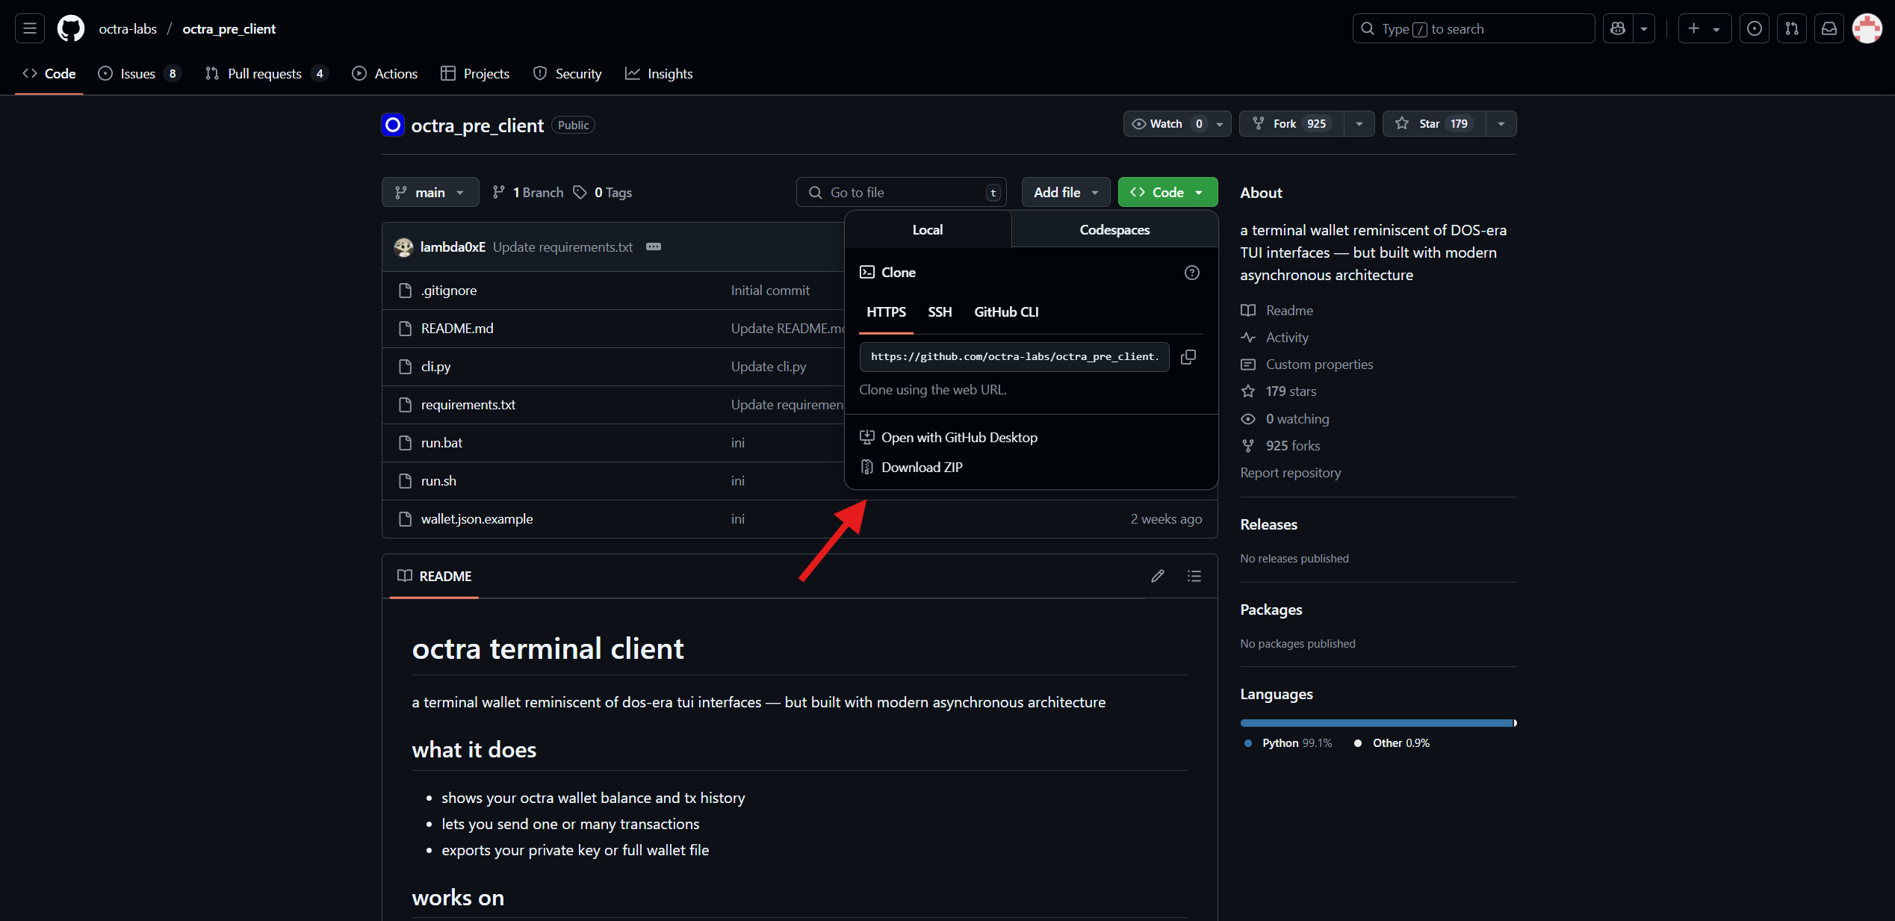
Task: Open the octra-labs organization link
Action: [x=128, y=28]
